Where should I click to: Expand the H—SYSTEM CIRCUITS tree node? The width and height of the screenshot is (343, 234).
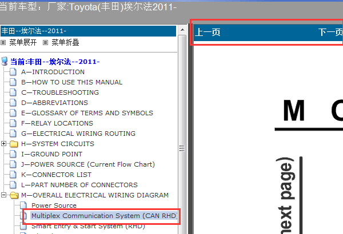[x=3, y=144]
